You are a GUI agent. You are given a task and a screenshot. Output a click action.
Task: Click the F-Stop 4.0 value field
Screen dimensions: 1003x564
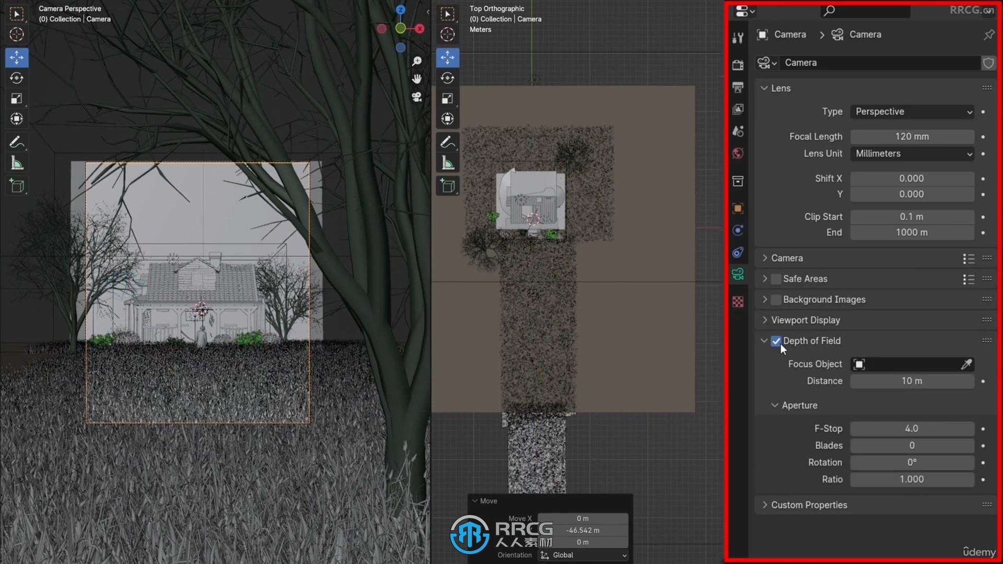(x=912, y=429)
